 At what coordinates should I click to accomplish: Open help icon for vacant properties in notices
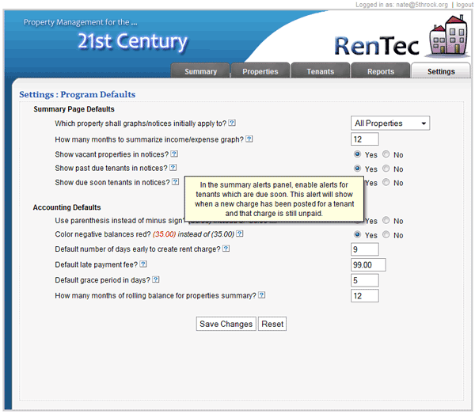pyautogui.click(x=174, y=154)
